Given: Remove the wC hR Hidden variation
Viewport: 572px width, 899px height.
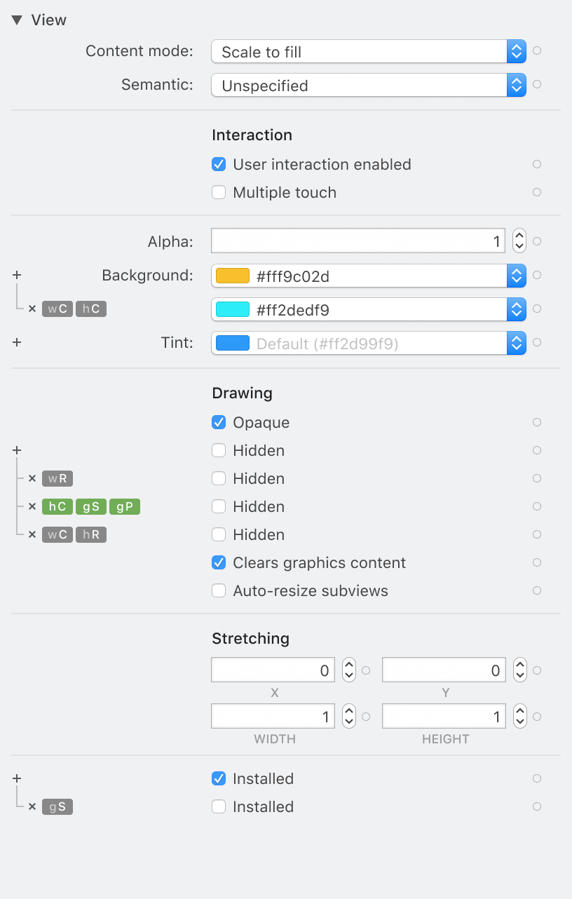Looking at the screenshot, I should [x=32, y=534].
